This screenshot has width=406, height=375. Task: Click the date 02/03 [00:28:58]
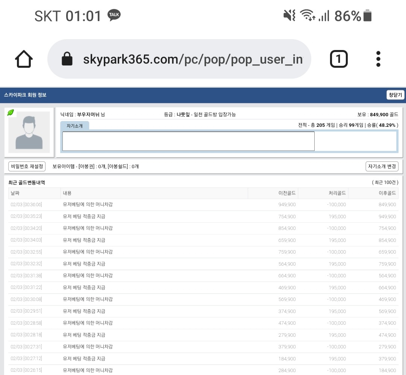tap(26, 323)
